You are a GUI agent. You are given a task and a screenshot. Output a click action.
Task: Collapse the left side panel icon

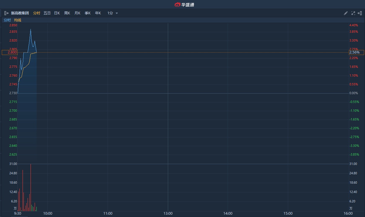click(6, 13)
